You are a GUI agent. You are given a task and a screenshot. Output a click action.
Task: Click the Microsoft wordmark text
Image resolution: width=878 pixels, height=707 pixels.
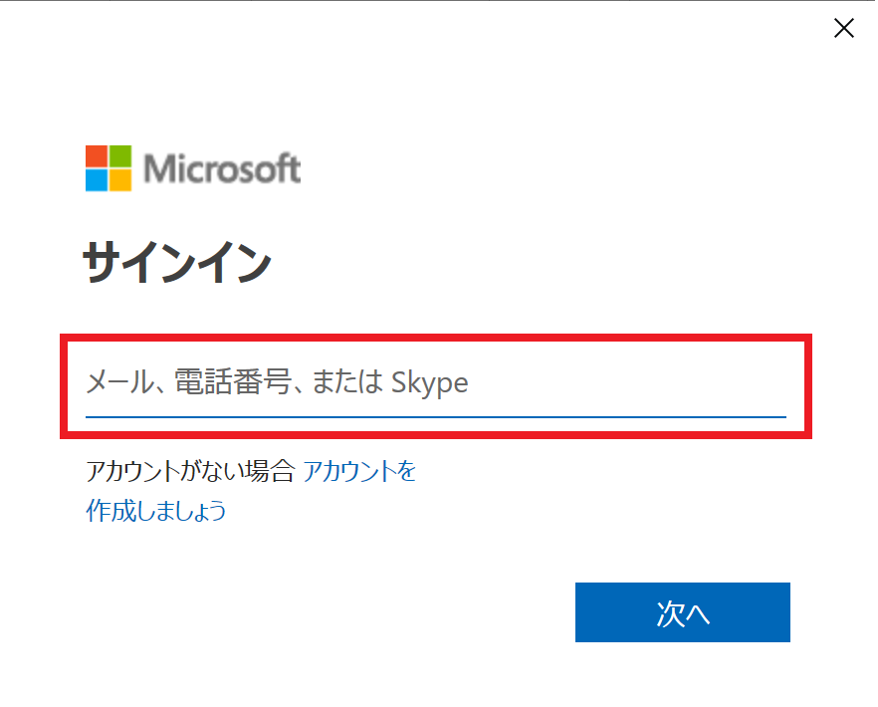click(x=221, y=169)
